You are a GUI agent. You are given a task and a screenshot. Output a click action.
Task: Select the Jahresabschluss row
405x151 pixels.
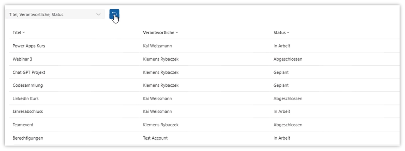28,112
